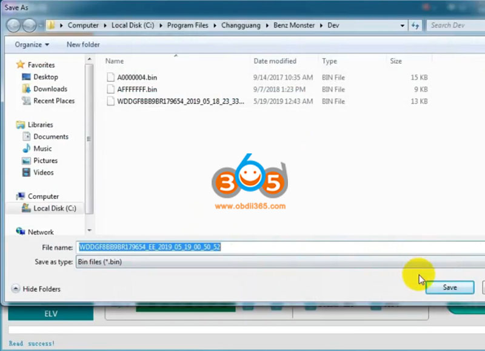Navigate to Benz Monster via breadcrumb
485x351 pixels.
(x=294, y=25)
